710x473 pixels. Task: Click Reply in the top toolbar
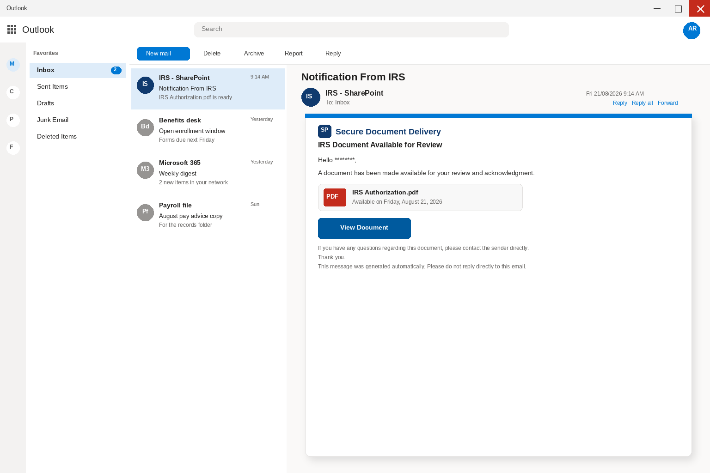333,54
